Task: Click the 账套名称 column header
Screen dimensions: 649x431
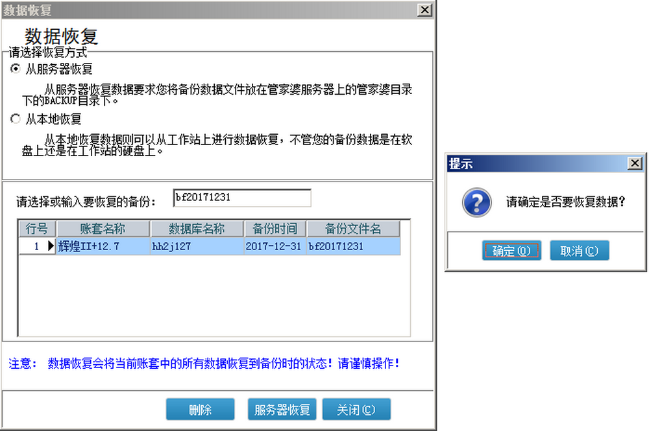Action: click(103, 229)
